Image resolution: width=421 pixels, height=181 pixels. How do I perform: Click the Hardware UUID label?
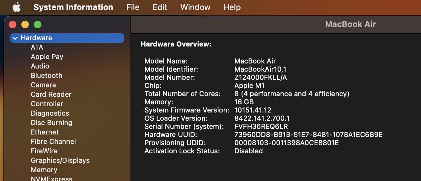click(x=171, y=134)
